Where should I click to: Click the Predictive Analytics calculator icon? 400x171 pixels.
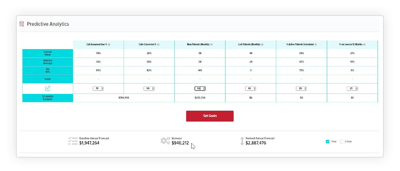point(22,24)
